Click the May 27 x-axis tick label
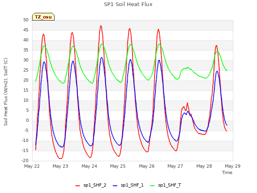This screenshot has height=193, width=257. [175, 166]
